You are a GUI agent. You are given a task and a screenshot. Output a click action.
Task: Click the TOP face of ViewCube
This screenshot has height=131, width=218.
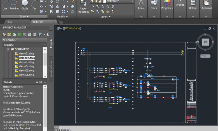click(x=205, y=42)
